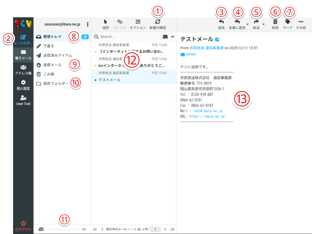Toggle the envelope filter icon beside search

click(165, 36)
